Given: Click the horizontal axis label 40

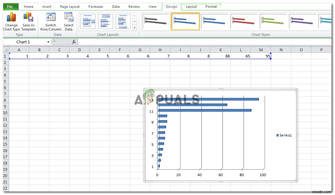Looking at the screenshot, I should [x=199, y=175].
